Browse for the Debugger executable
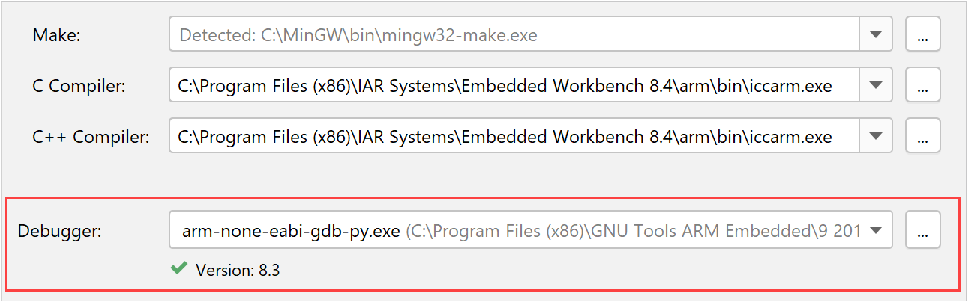968x302 pixels. point(922,231)
